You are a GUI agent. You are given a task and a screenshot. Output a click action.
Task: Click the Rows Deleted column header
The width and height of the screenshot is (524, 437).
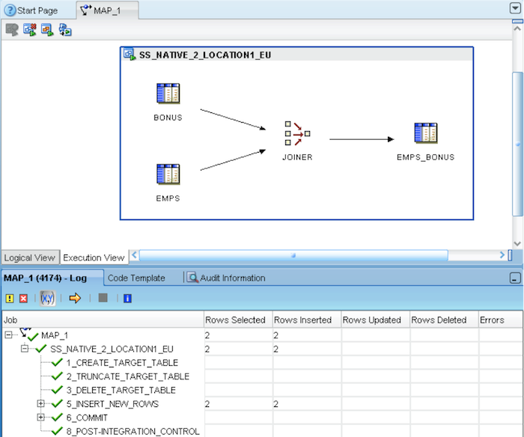[x=444, y=320]
